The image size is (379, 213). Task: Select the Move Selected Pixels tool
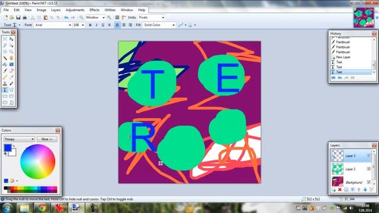(11, 39)
